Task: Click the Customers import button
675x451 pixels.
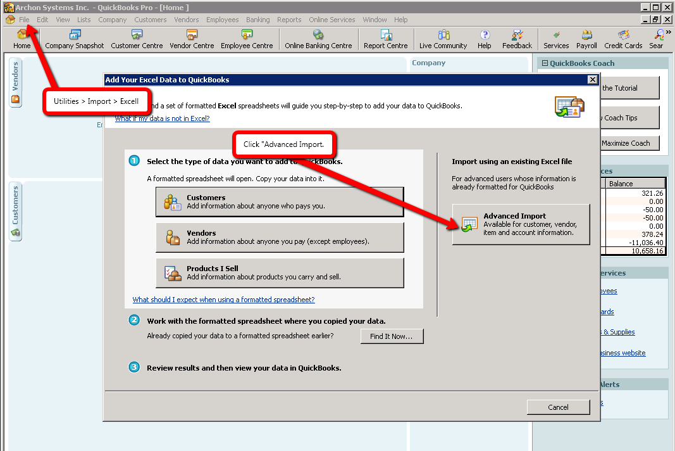Action: pos(280,202)
